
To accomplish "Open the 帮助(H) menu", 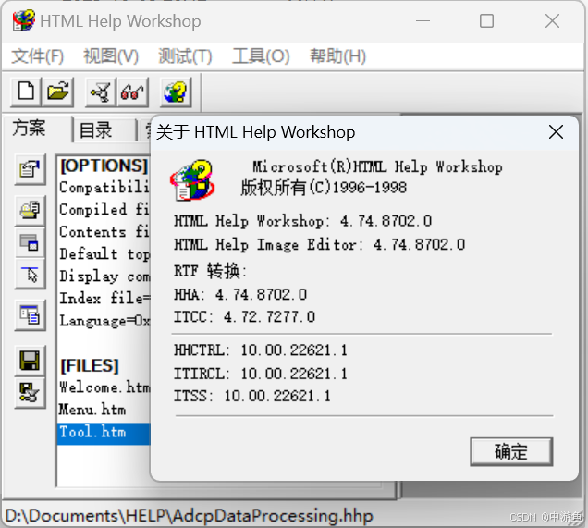I will [337, 56].
